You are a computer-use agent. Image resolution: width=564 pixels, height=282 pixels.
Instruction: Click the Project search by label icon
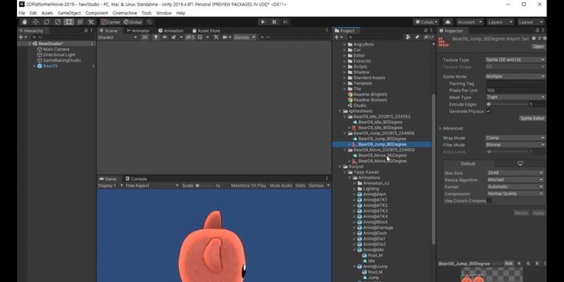tap(417, 37)
